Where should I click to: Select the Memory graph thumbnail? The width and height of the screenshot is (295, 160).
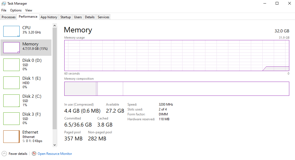click(11, 48)
